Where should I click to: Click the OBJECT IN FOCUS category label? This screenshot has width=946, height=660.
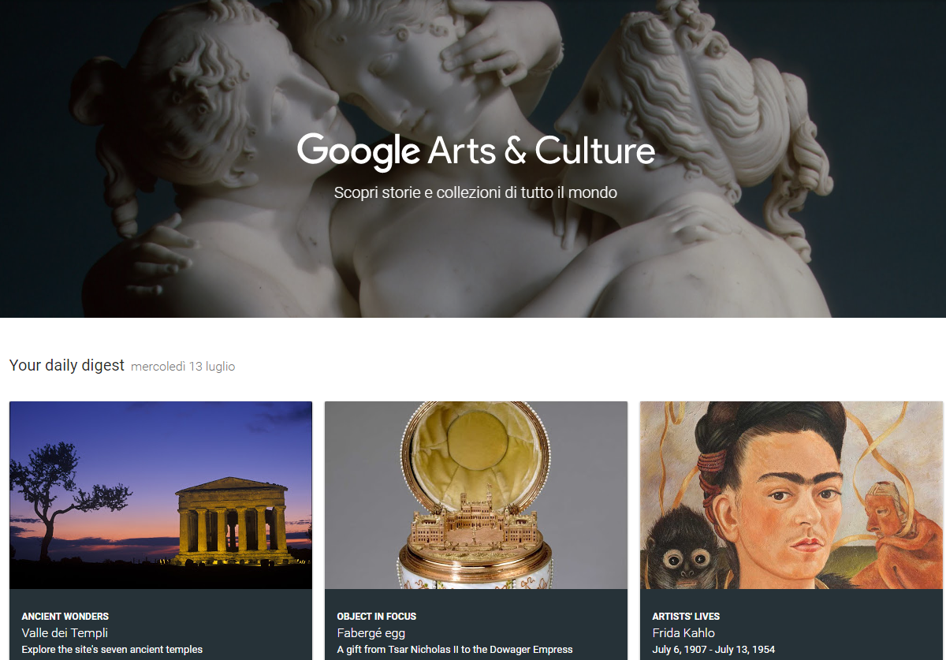coord(377,617)
